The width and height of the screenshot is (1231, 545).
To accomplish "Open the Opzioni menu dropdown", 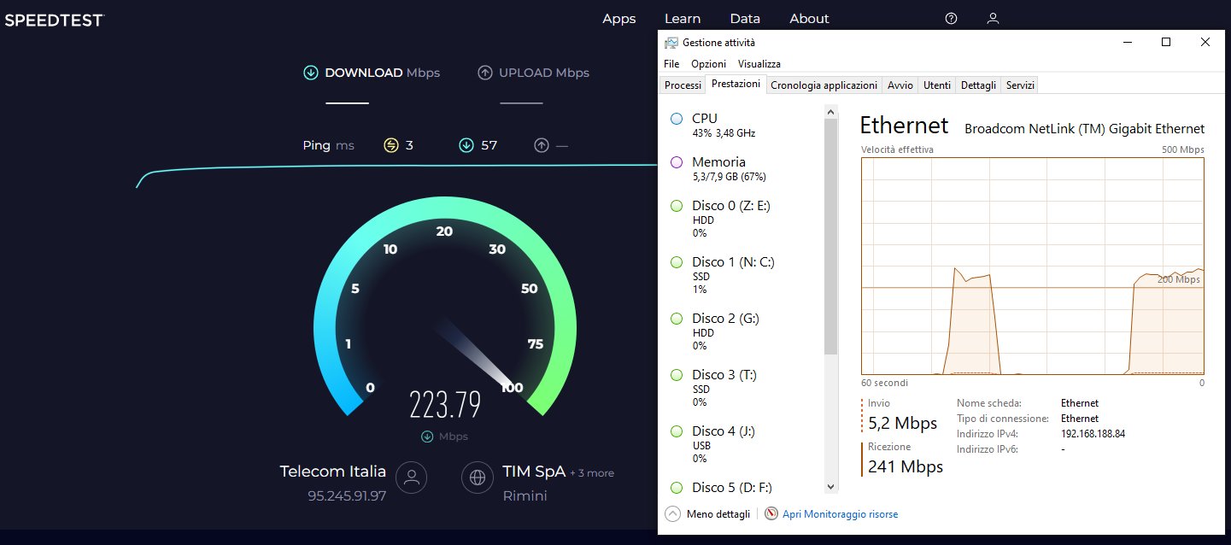I will (708, 63).
